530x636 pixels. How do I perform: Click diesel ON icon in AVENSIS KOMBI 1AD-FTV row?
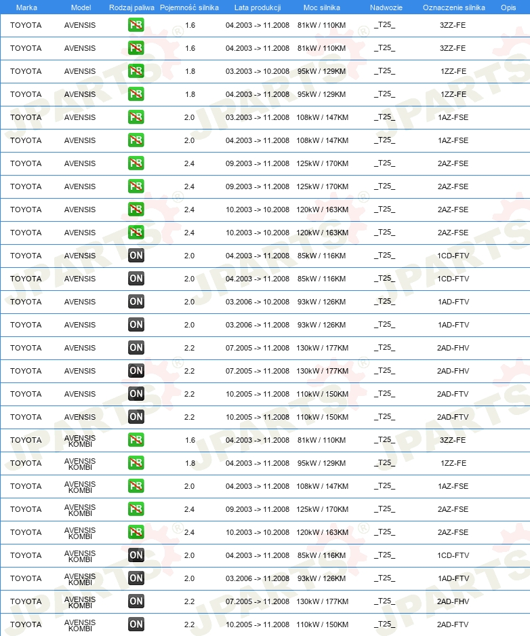point(136,578)
